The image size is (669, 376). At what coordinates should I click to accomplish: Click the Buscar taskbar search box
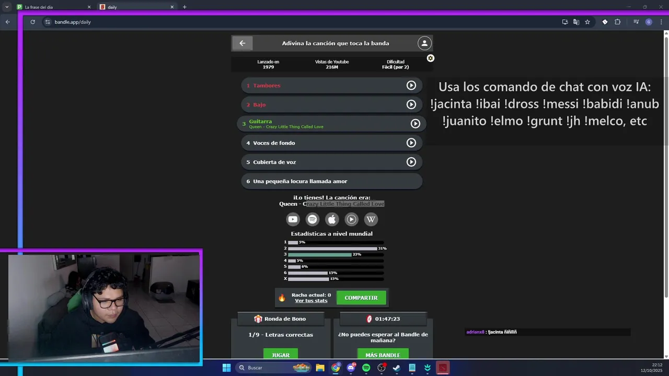coord(274,368)
